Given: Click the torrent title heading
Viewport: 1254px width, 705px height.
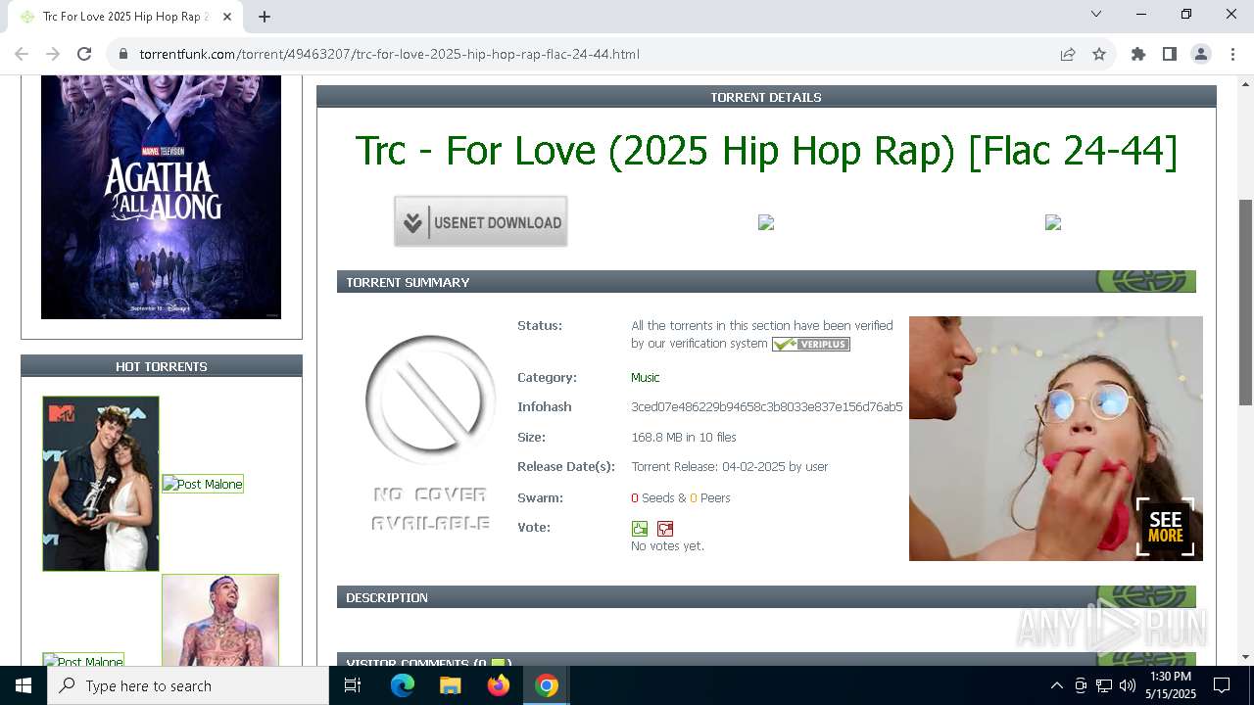Looking at the screenshot, I should (766, 150).
